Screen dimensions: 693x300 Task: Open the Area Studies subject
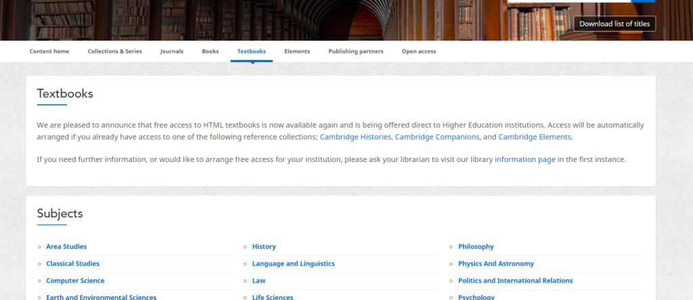tap(67, 247)
